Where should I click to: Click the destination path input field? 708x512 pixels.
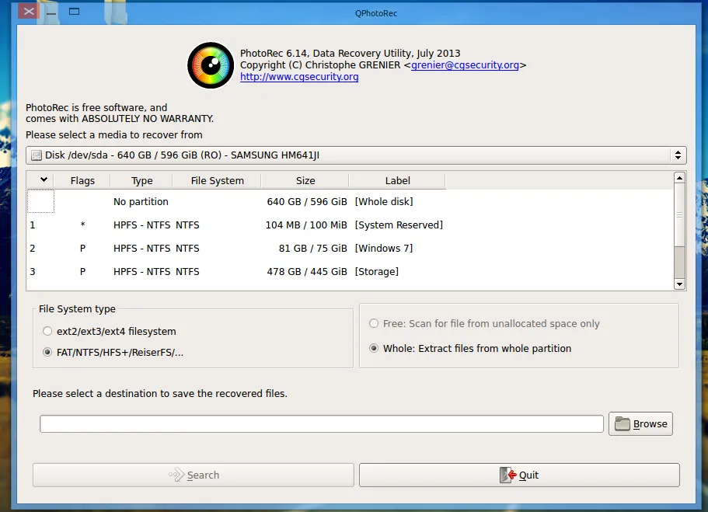pyautogui.click(x=321, y=423)
